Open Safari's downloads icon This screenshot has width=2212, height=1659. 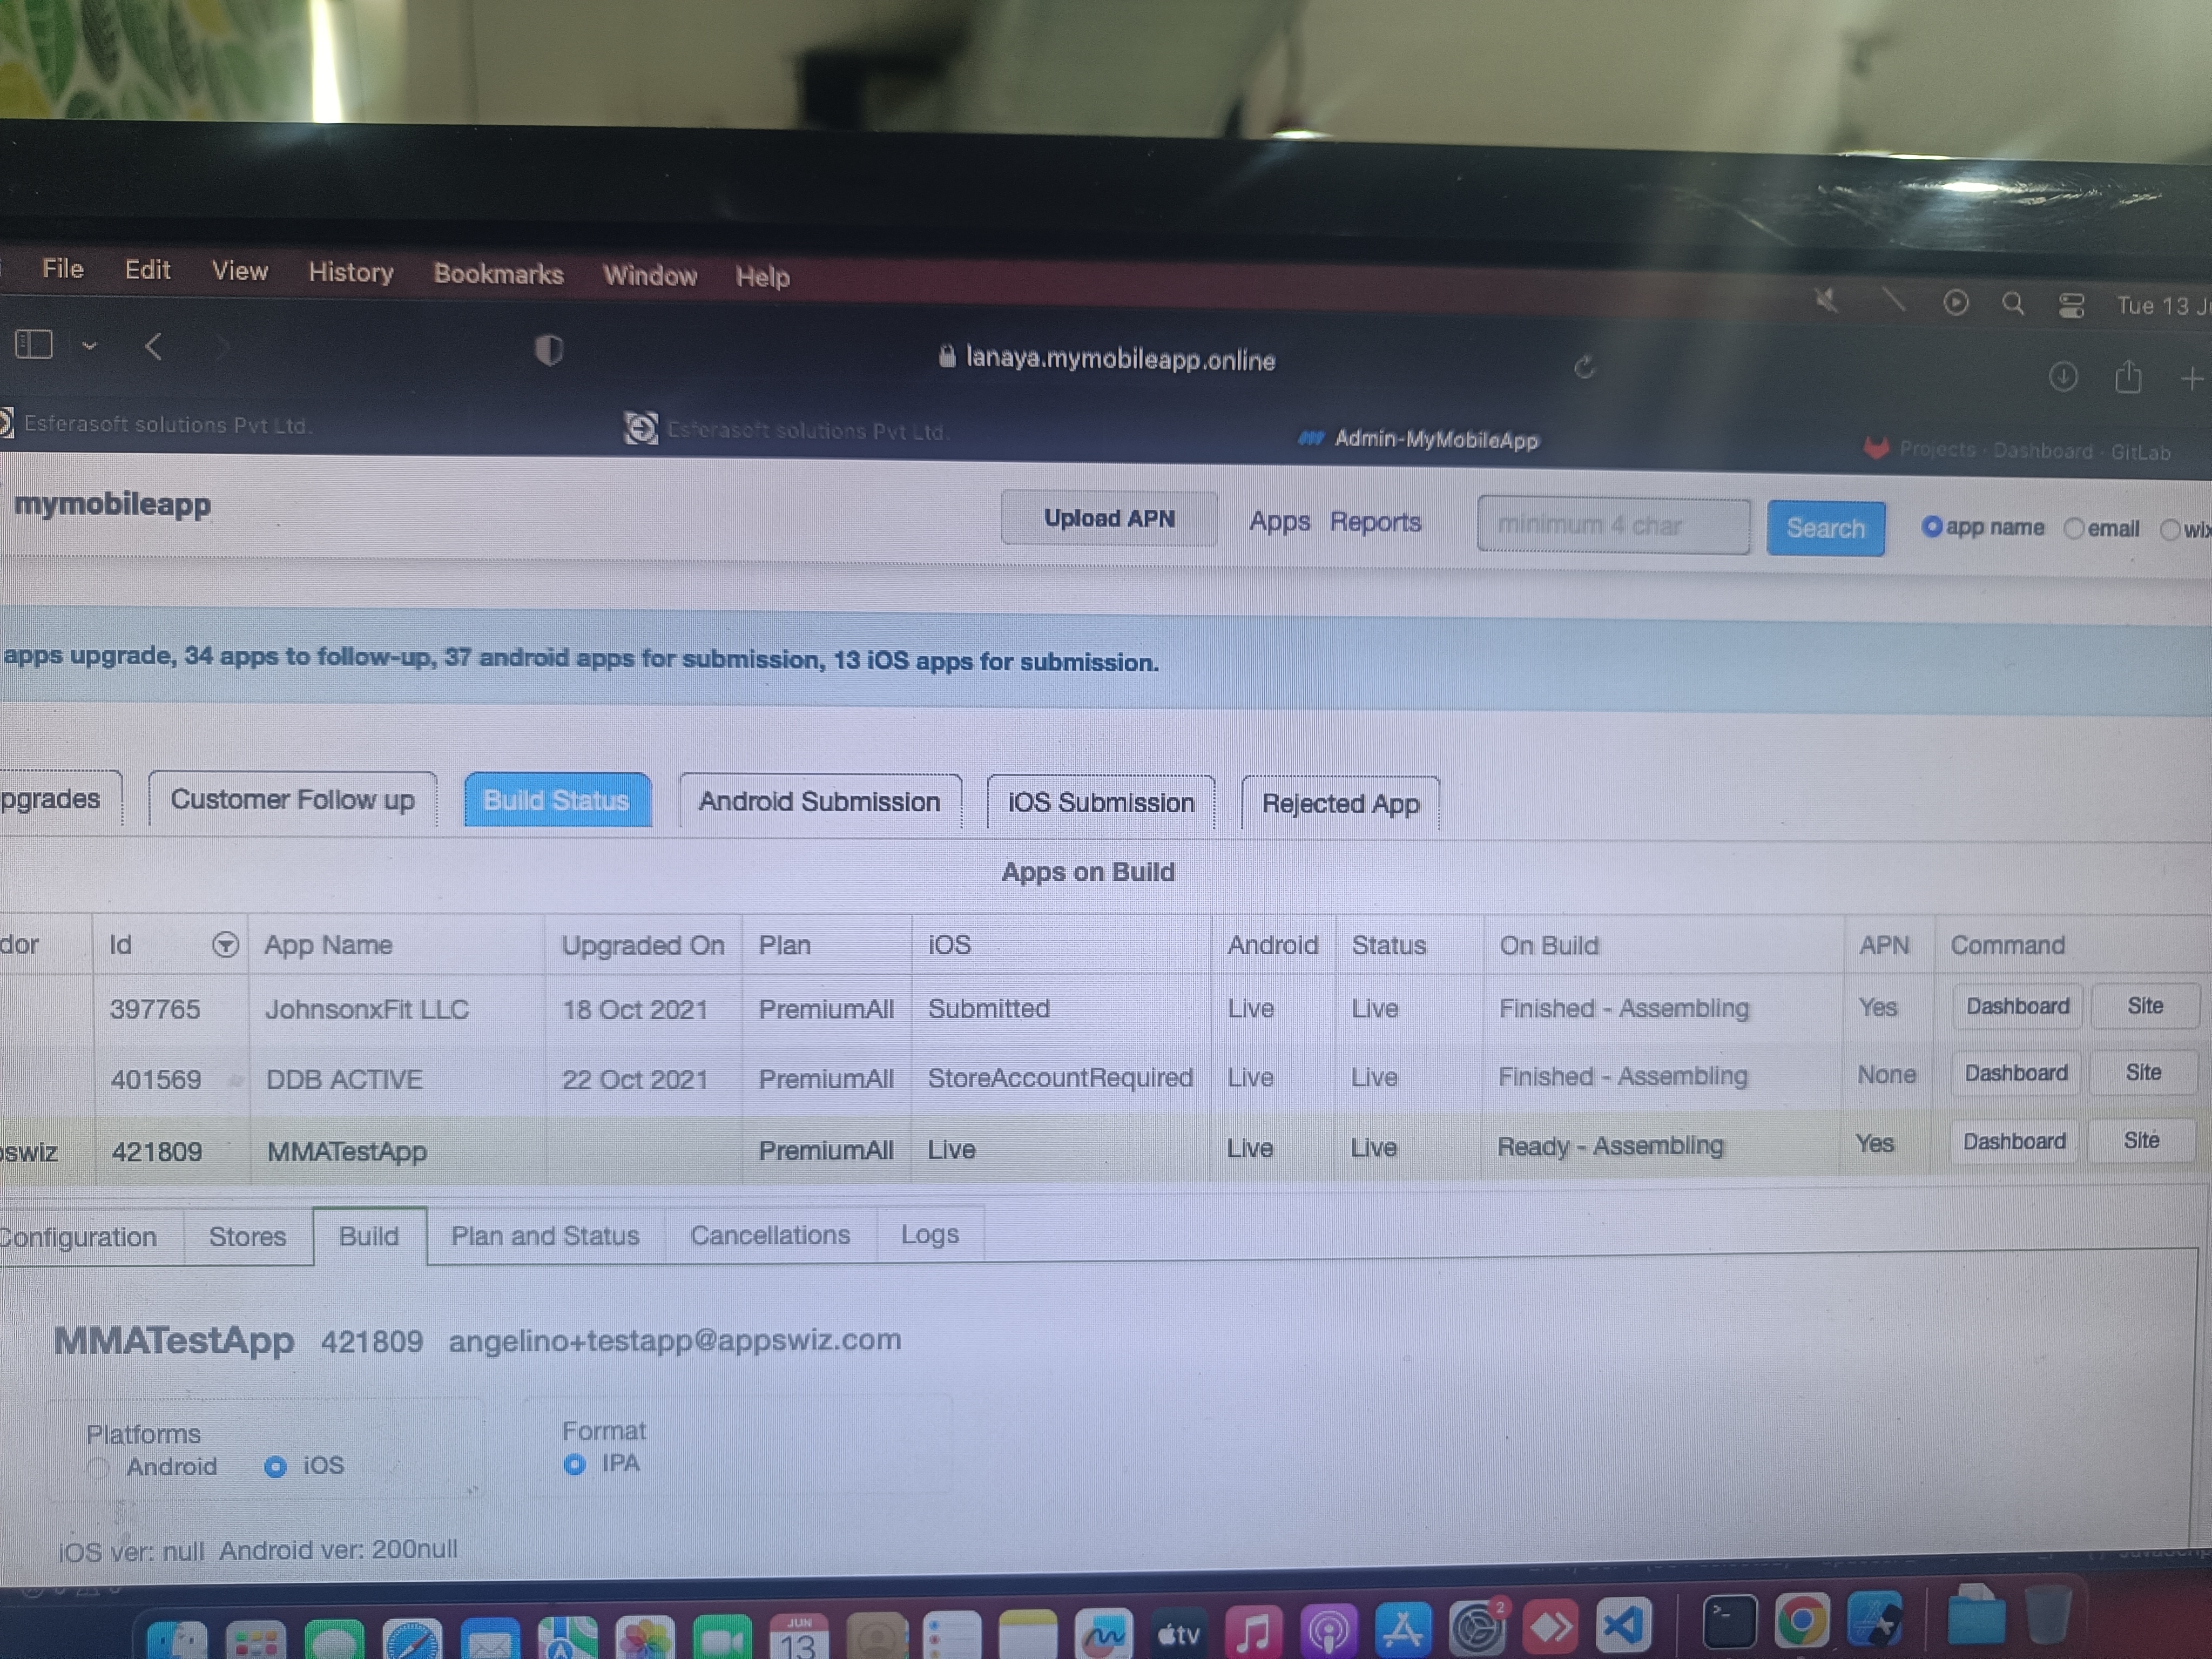(x=2062, y=377)
